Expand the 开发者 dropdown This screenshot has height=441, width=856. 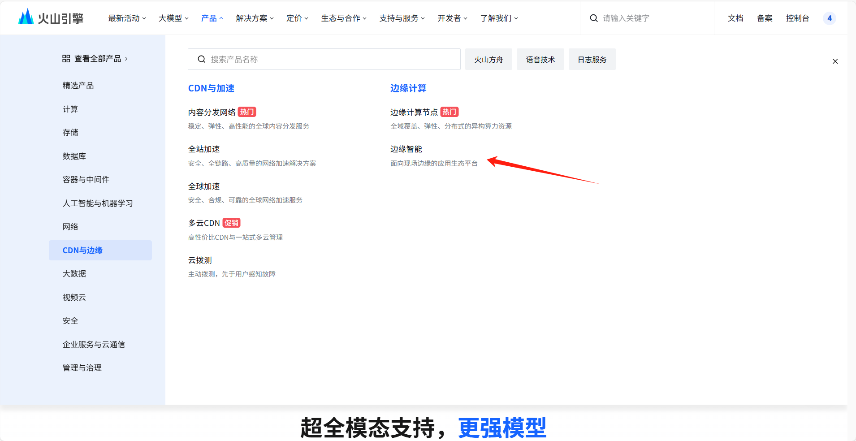452,18
